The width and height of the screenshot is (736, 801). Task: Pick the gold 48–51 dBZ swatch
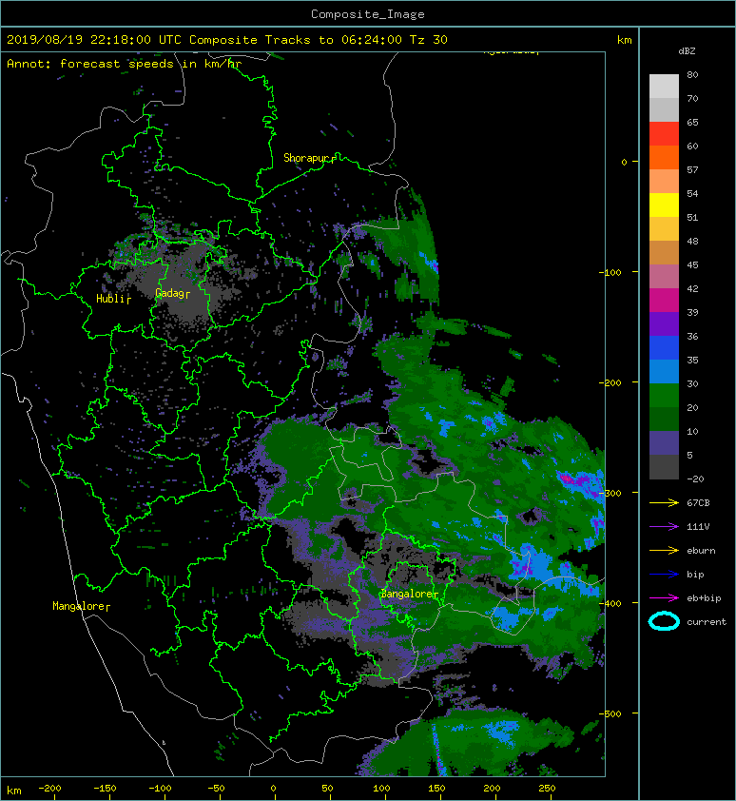point(664,229)
